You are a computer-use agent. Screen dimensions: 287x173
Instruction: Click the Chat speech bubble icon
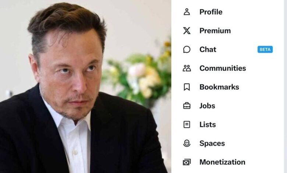pos(187,49)
